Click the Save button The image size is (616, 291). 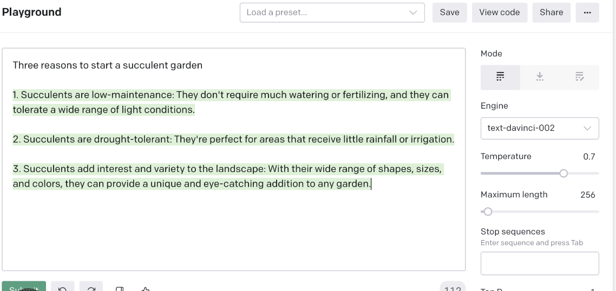(x=449, y=12)
